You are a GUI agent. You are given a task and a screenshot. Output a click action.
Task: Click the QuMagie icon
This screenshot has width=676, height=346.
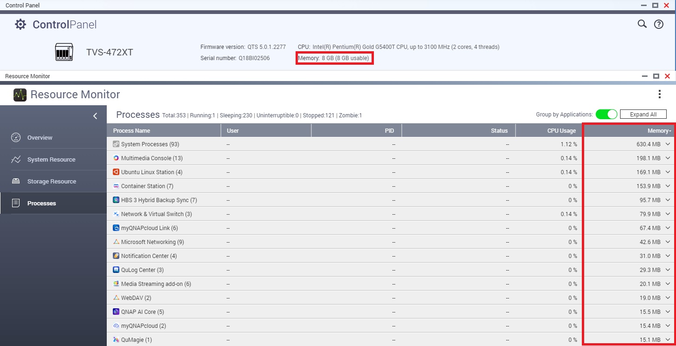[x=116, y=340]
